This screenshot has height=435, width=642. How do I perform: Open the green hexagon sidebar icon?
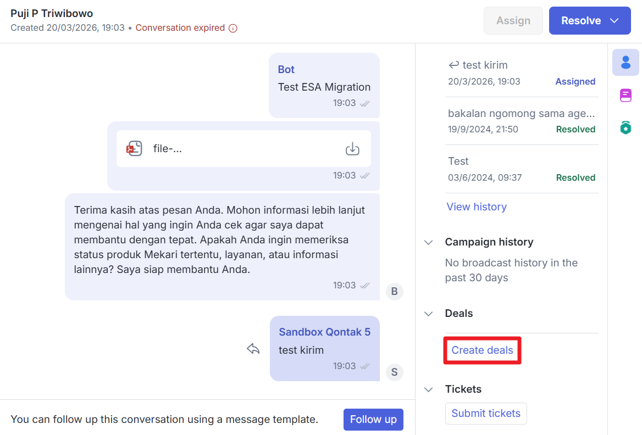click(626, 128)
